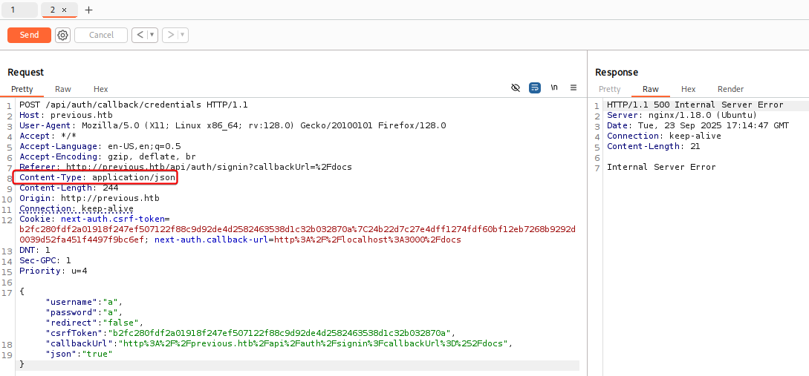Viewport: 809px width, 376px height.
Task: Toggle show non-printable characters (\n)
Action: (x=554, y=88)
